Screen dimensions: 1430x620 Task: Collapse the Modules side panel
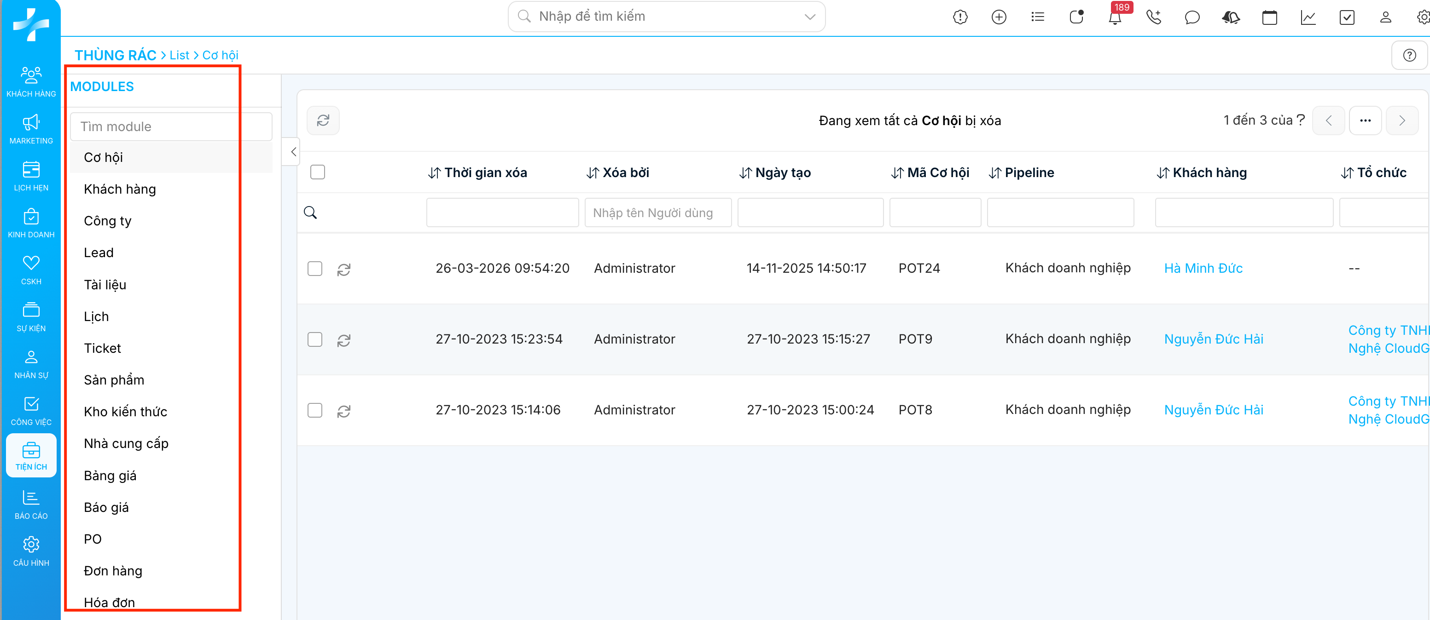coord(293,151)
